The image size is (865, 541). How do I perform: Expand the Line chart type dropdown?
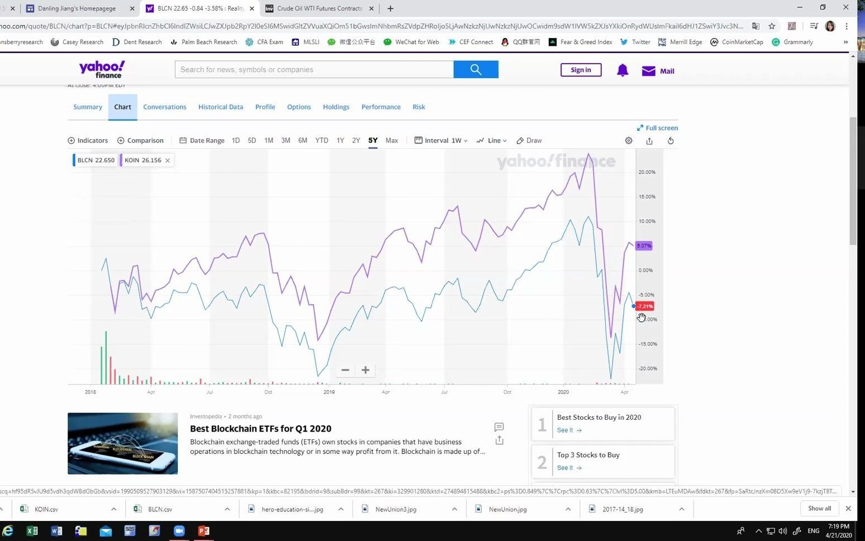click(x=492, y=141)
